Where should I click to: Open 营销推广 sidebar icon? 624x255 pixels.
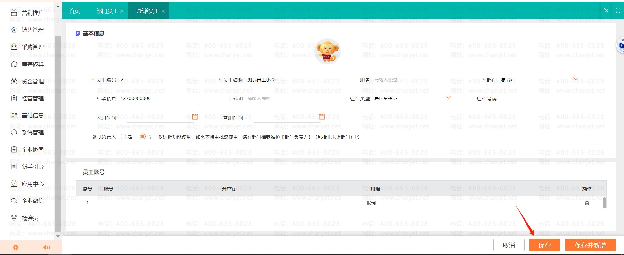click(x=14, y=13)
